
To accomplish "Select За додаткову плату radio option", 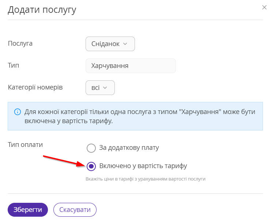I will [91, 148].
